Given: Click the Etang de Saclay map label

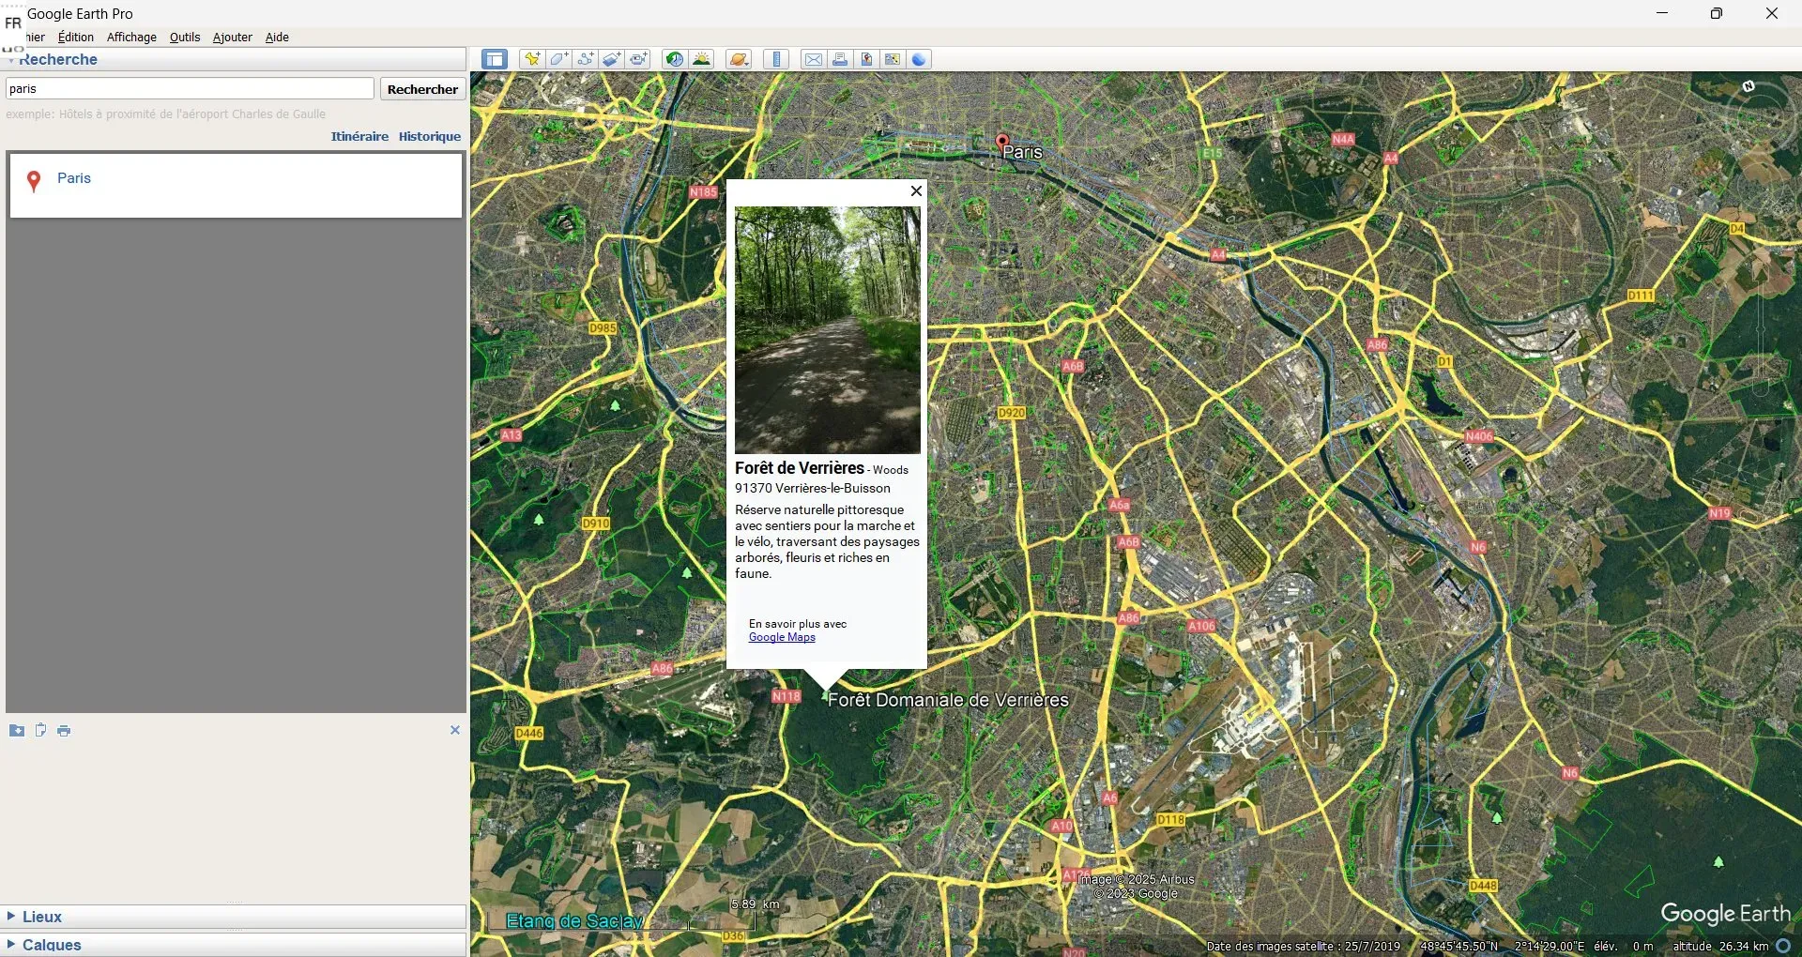Looking at the screenshot, I should tap(574, 921).
